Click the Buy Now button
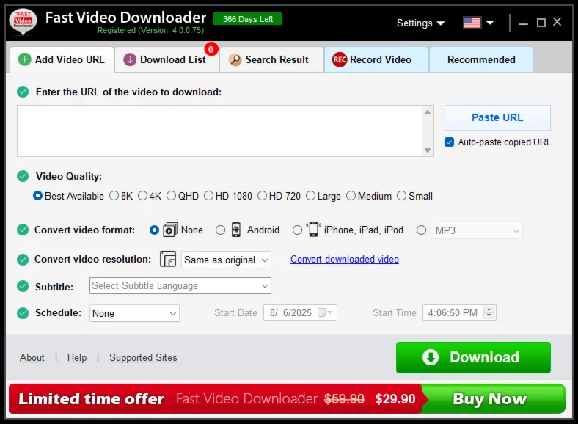Image resolution: width=578 pixels, height=424 pixels. [493, 398]
